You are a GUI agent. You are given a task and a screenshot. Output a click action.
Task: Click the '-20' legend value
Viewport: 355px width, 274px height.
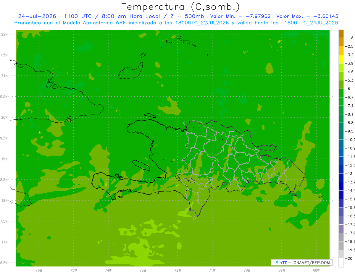click(x=349, y=258)
